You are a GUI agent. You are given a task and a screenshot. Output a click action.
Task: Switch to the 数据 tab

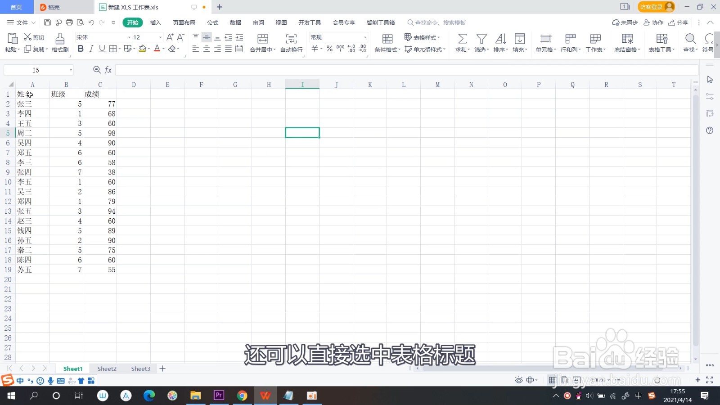(x=235, y=22)
